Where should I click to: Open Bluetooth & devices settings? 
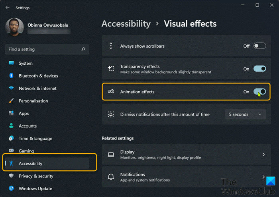(38, 76)
